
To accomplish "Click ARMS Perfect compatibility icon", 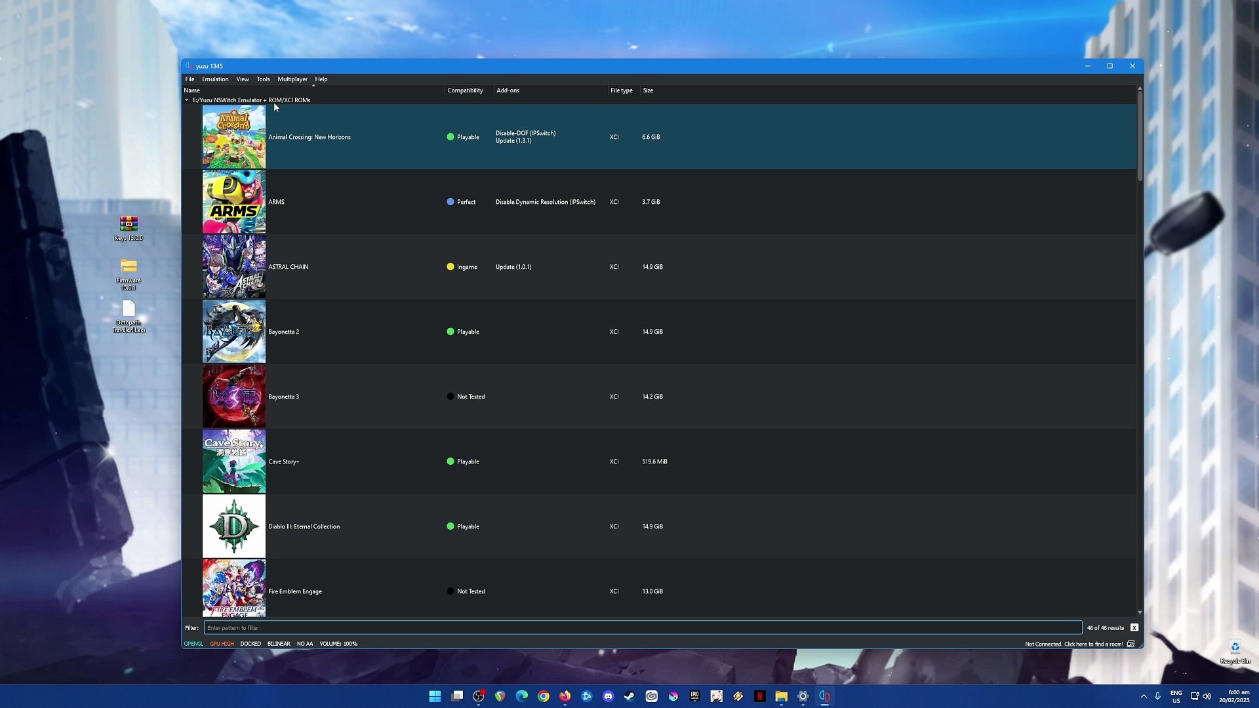I will point(450,201).
